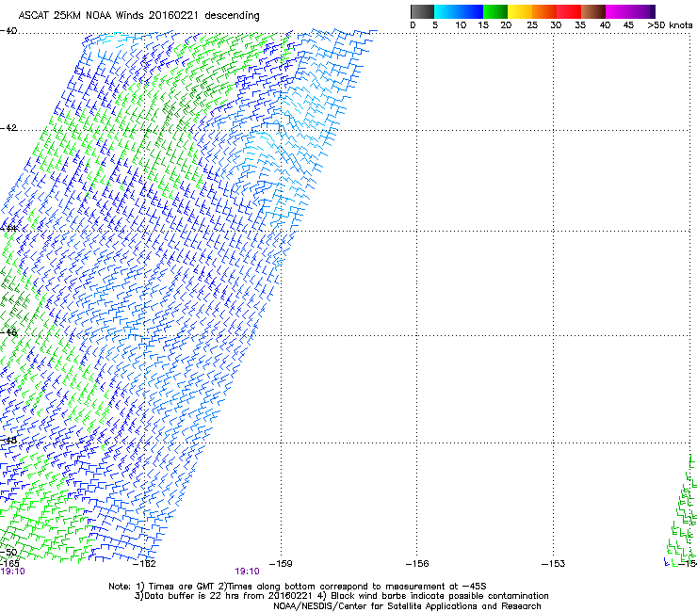Click the '10' knots legend tick label
Viewport: 697px width, 612px height.
pyautogui.click(x=461, y=25)
